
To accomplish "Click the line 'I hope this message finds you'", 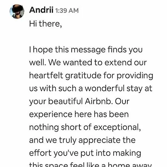I will pyautogui.click(x=86, y=50).
